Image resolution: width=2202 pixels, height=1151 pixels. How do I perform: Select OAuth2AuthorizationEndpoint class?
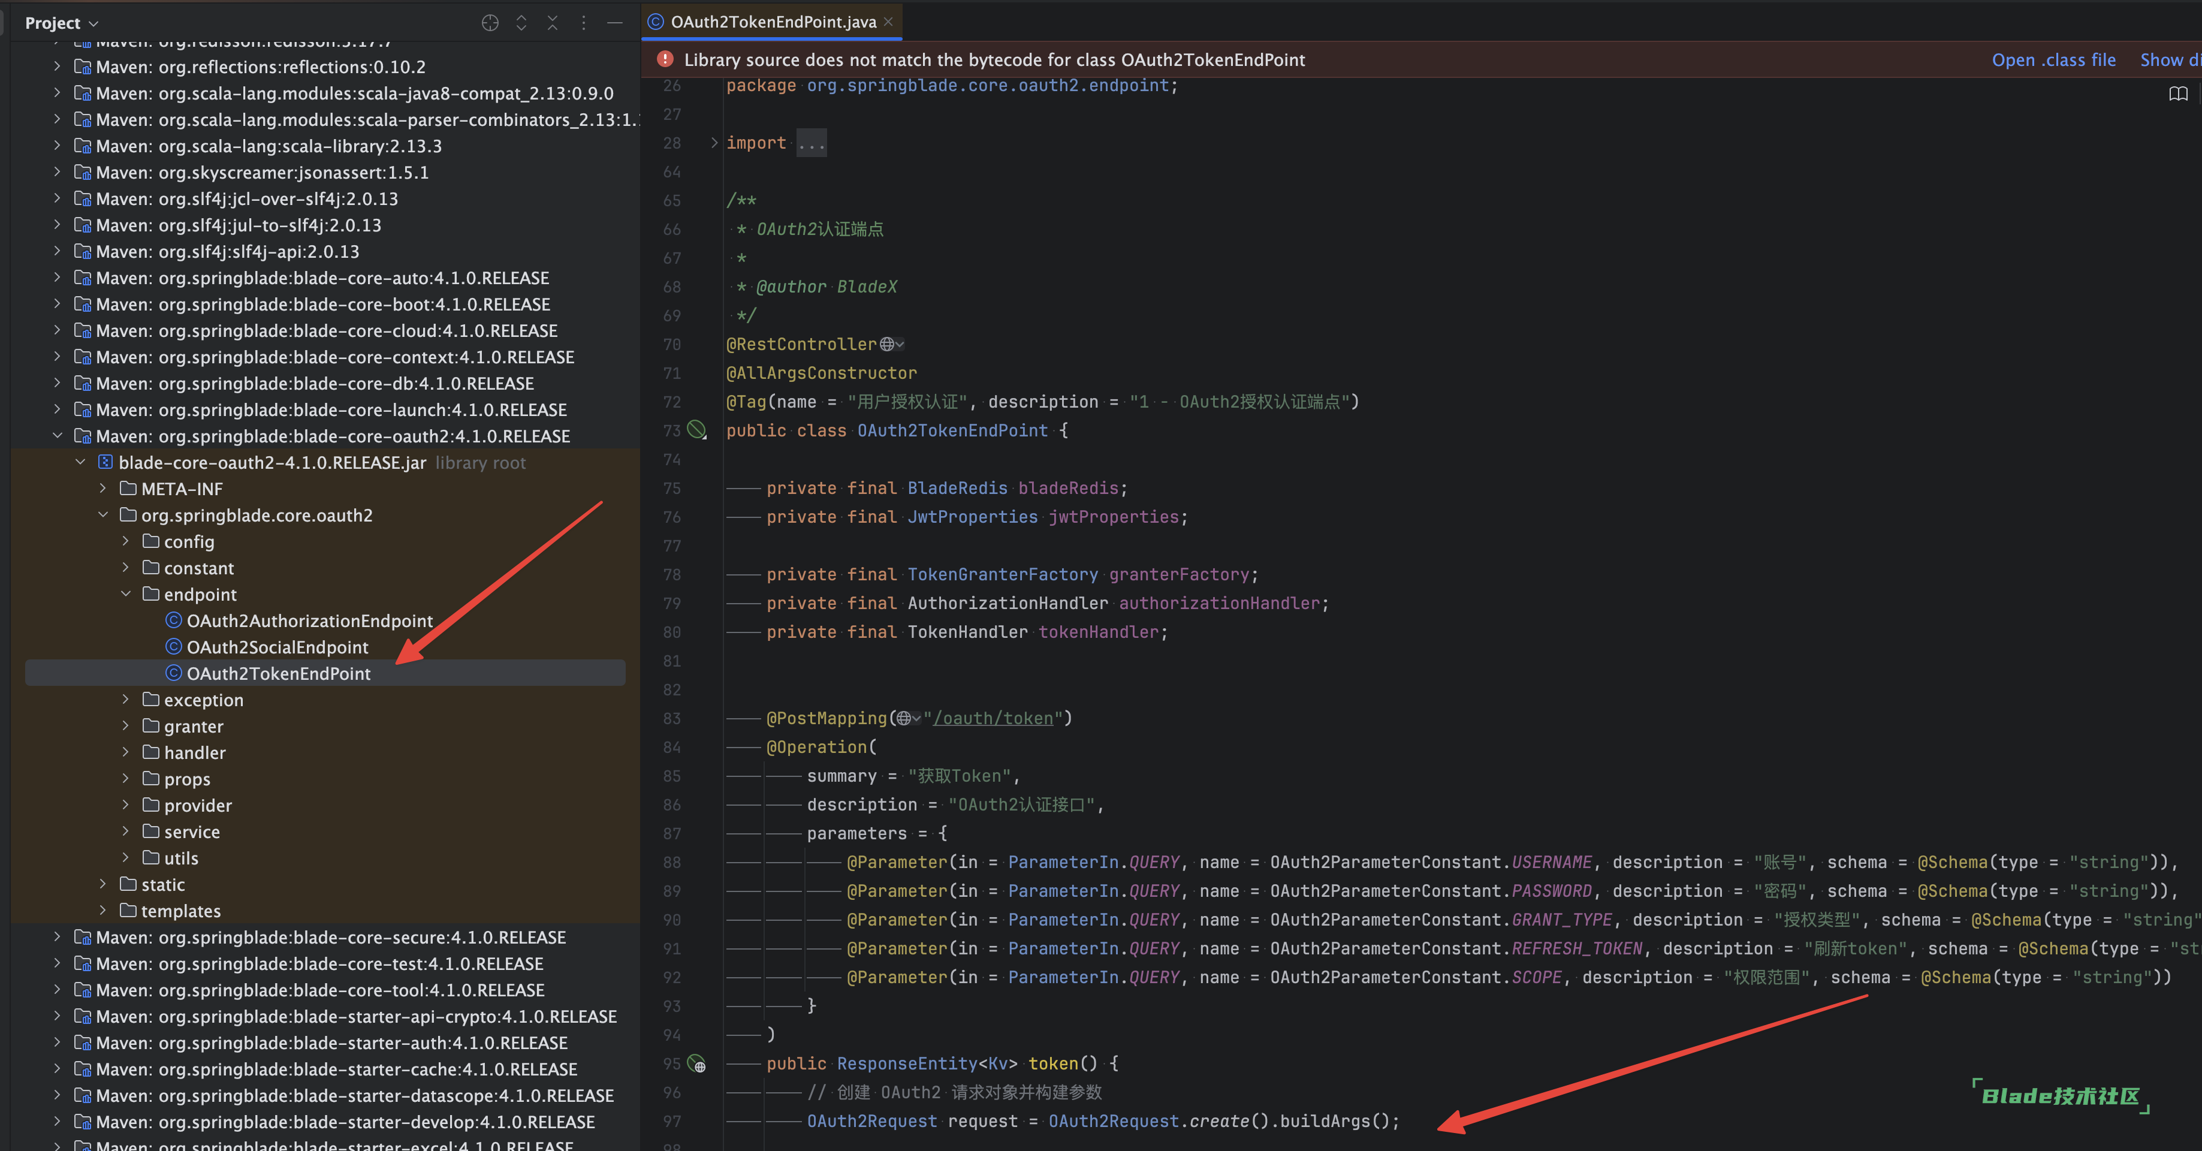click(309, 621)
